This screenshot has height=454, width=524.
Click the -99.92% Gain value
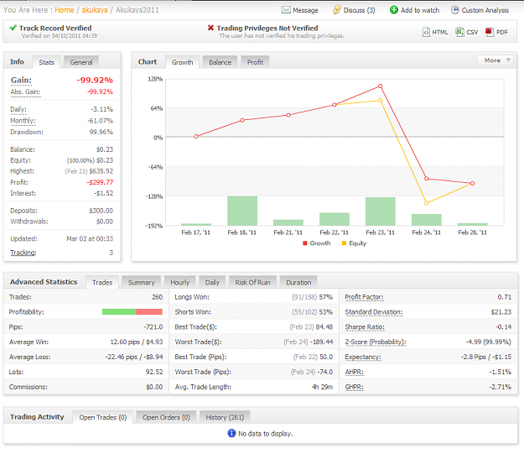click(x=95, y=81)
